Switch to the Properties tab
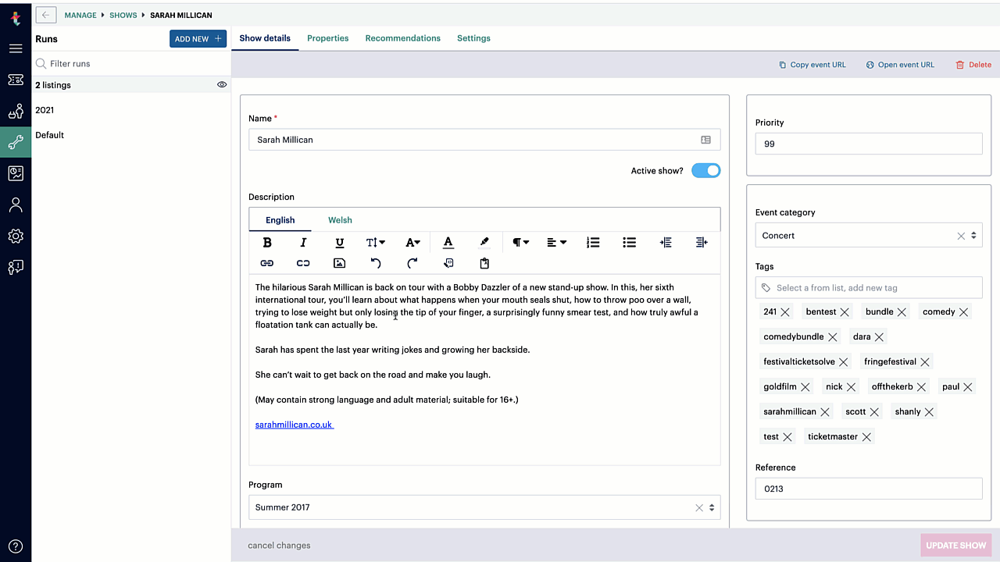The width and height of the screenshot is (1000, 562). point(327,38)
